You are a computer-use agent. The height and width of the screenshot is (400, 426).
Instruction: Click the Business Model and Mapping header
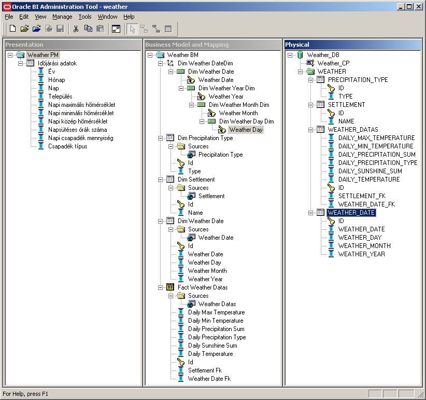(x=212, y=45)
